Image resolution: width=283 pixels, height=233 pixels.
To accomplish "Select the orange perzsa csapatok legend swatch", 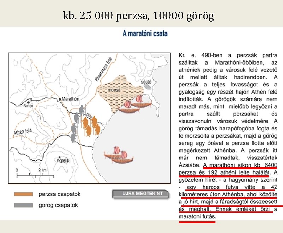I will (23, 194).
